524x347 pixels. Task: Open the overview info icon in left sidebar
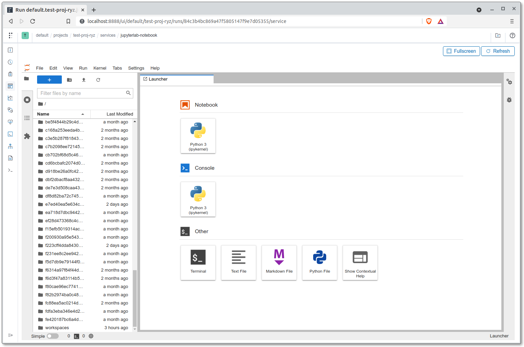10,50
